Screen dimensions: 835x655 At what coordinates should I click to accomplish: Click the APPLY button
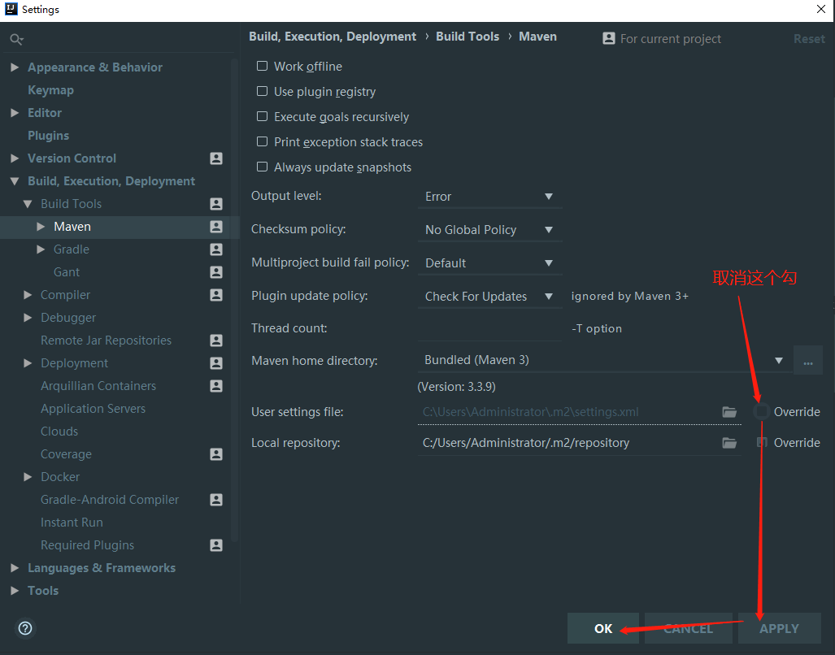coord(778,627)
